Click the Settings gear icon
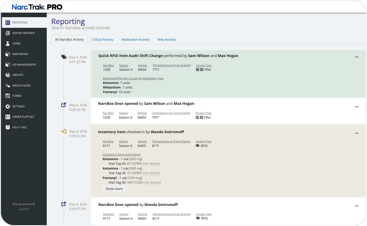 (8, 106)
